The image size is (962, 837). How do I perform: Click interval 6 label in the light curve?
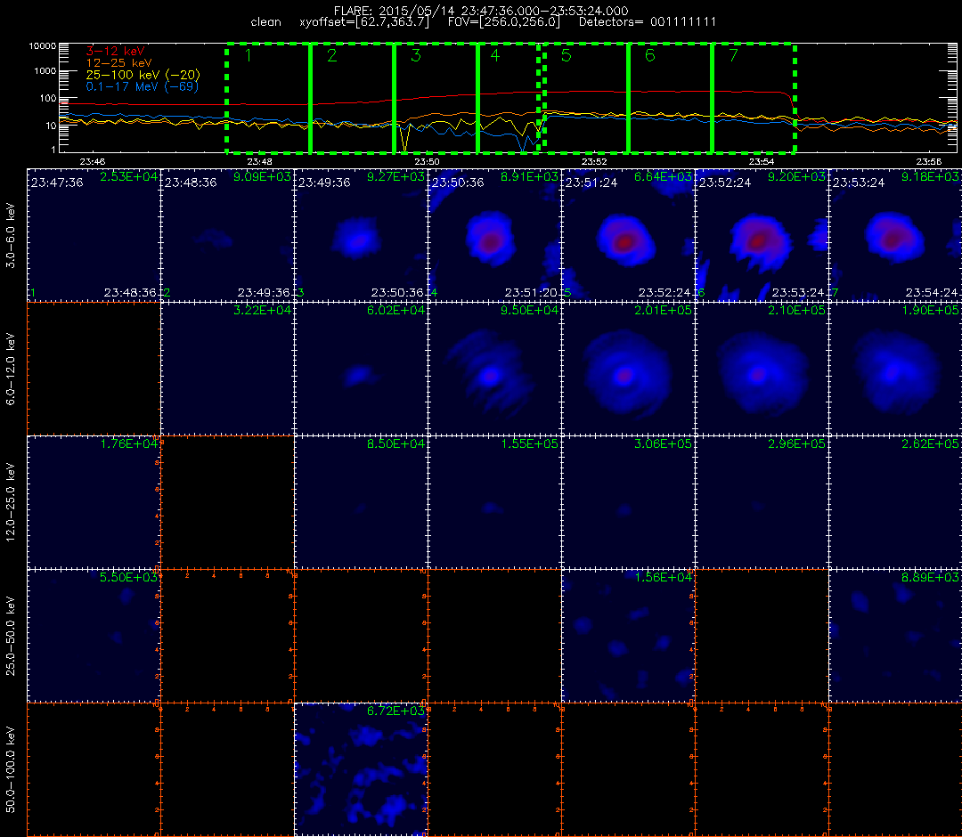point(649,56)
